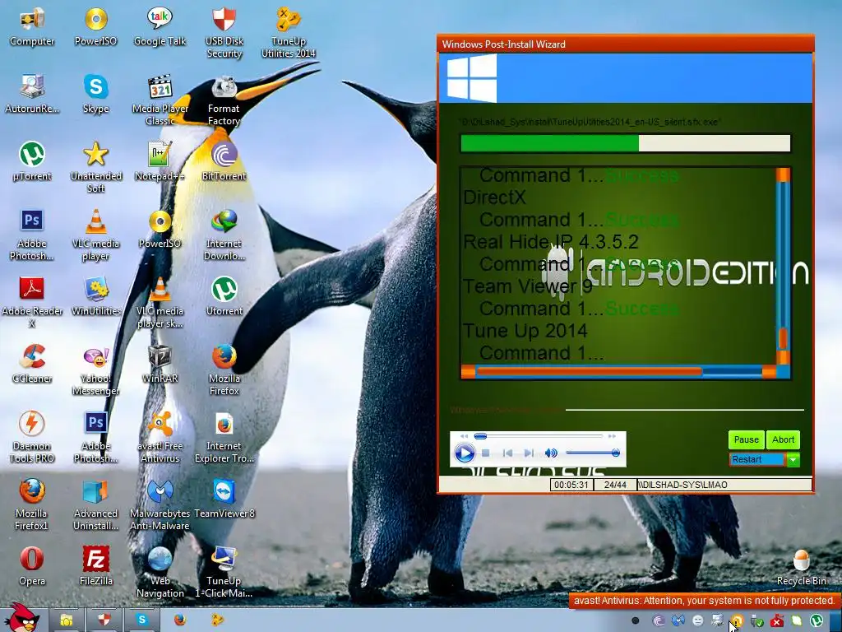The width and height of the screenshot is (842, 632).
Task: Open the Format Factory shortcut
Action: [224, 100]
